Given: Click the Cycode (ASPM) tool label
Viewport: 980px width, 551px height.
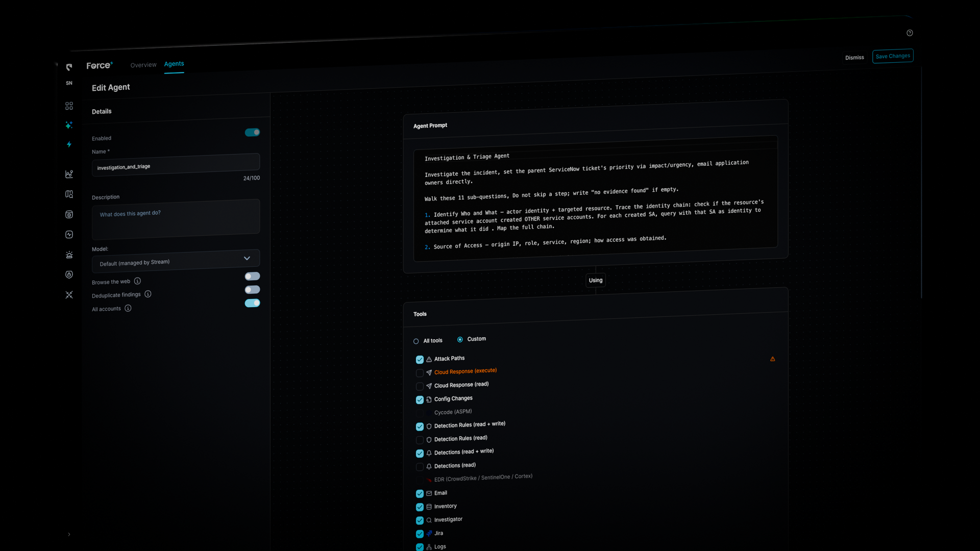Looking at the screenshot, I should [453, 412].
